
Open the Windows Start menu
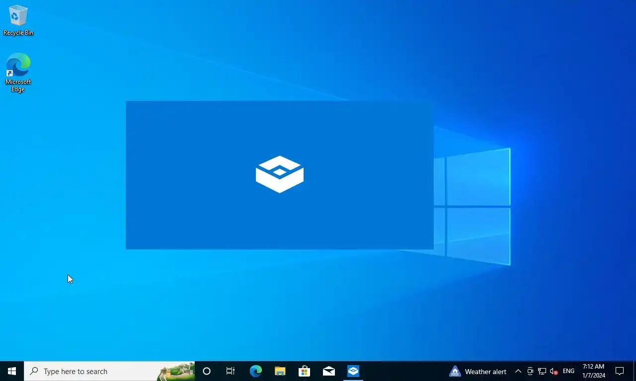pos(12,371)
